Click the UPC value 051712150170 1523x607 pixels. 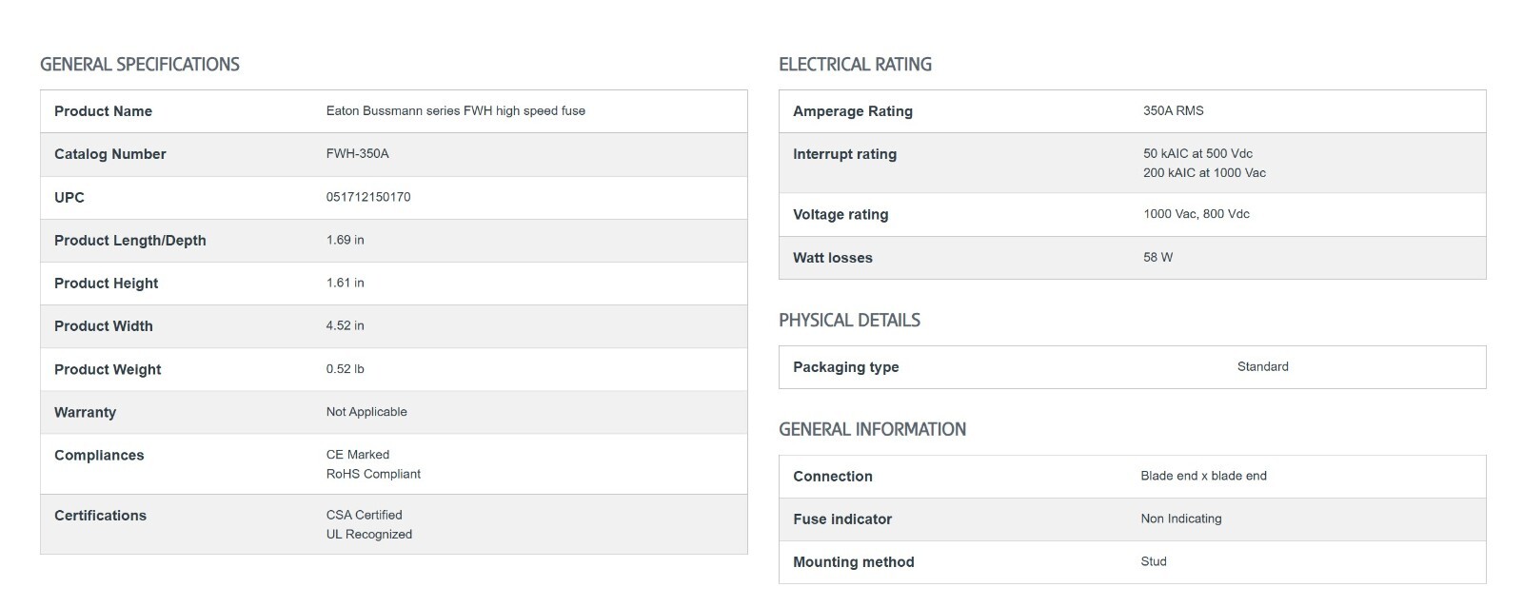tap(368, 197)
